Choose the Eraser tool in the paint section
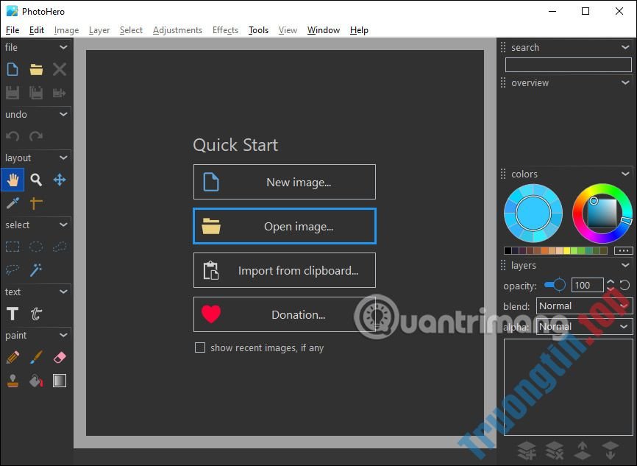The image size is (637, 466). pyautogui.click(x=60, y=357)
